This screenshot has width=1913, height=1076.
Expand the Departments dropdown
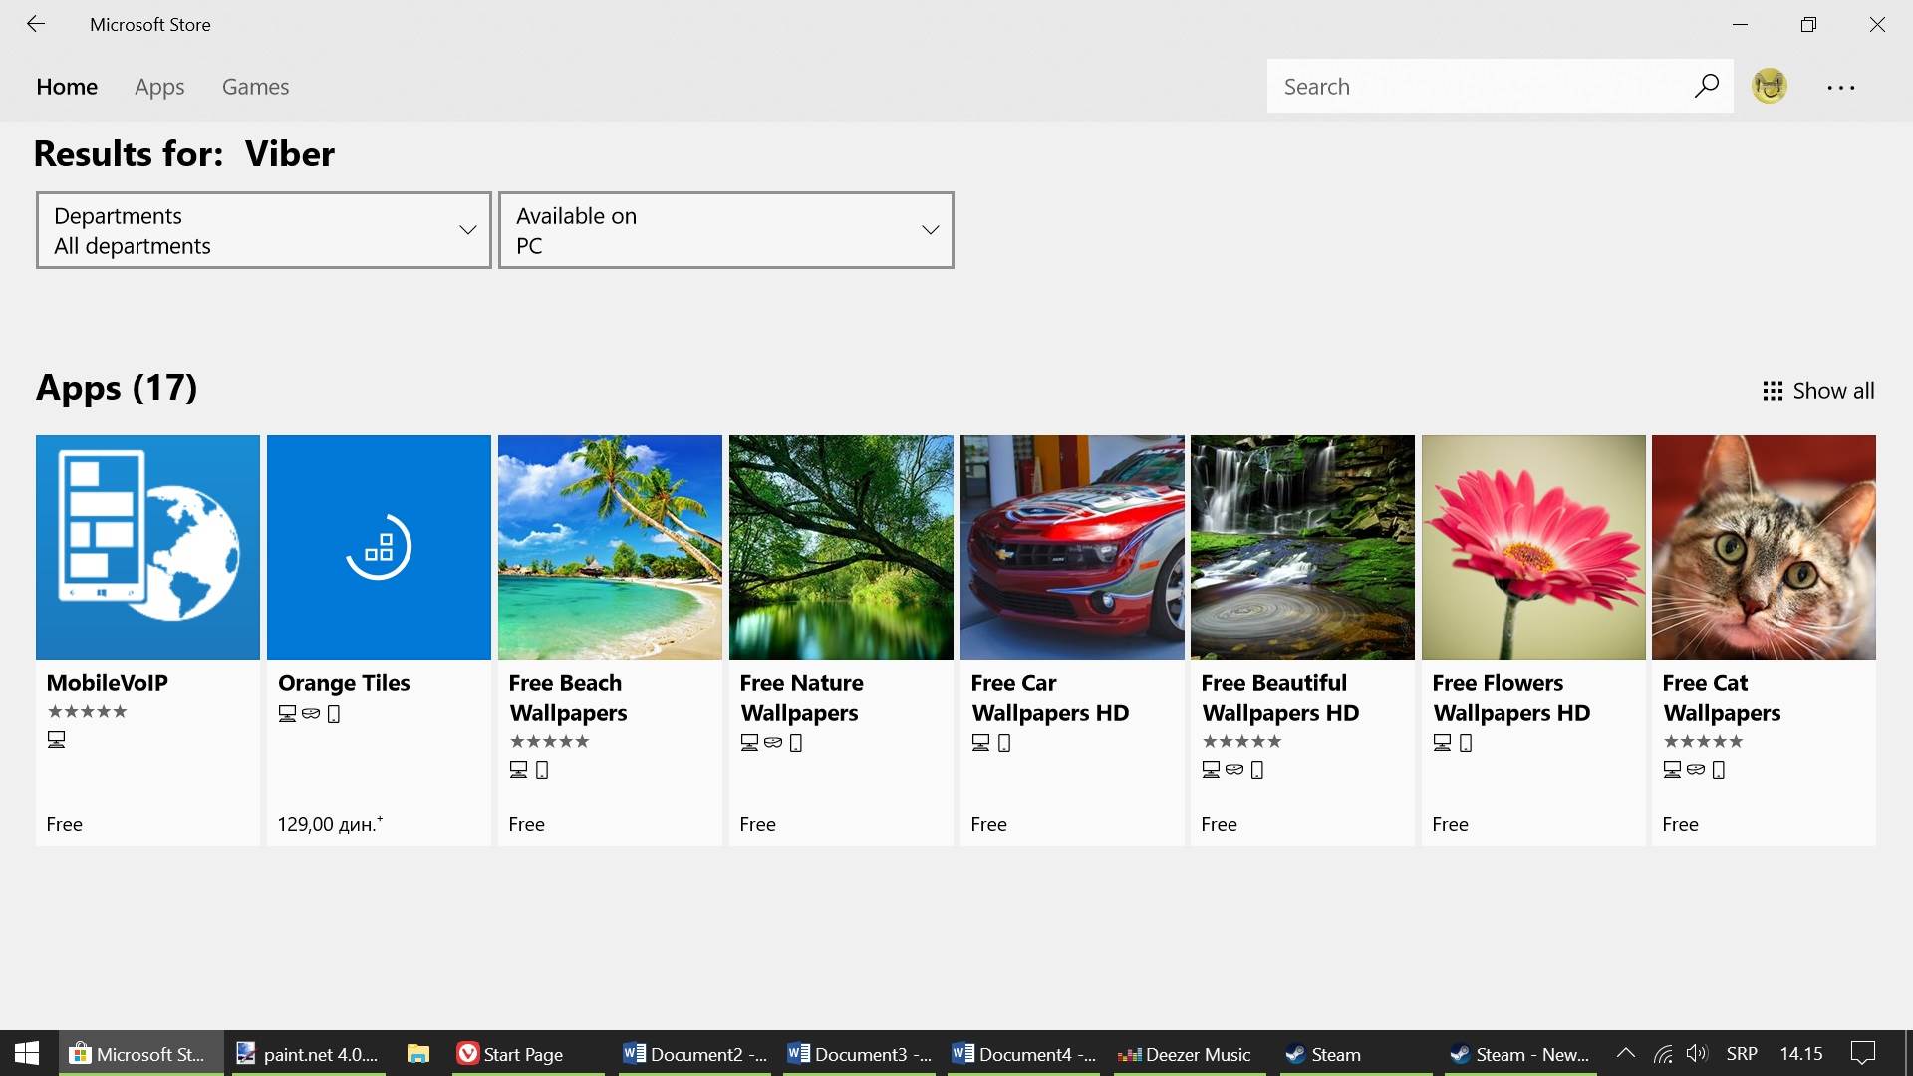tap(264, 230)
